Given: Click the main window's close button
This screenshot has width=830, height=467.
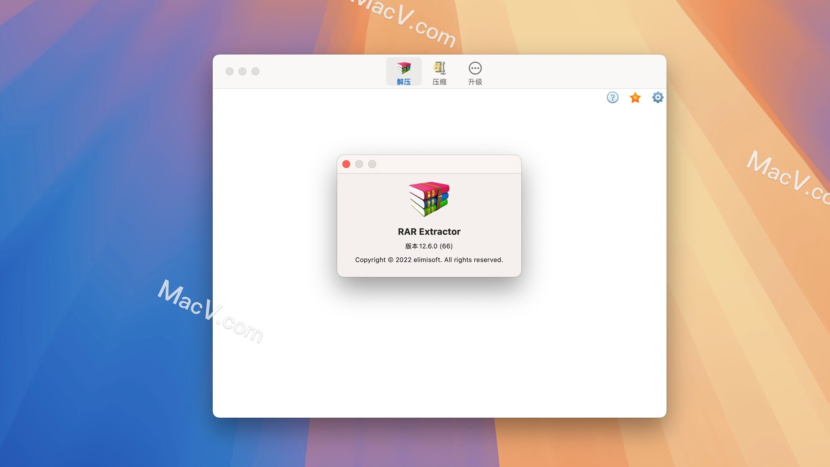Looking at the screenshot, I should [x=230, y=71].
